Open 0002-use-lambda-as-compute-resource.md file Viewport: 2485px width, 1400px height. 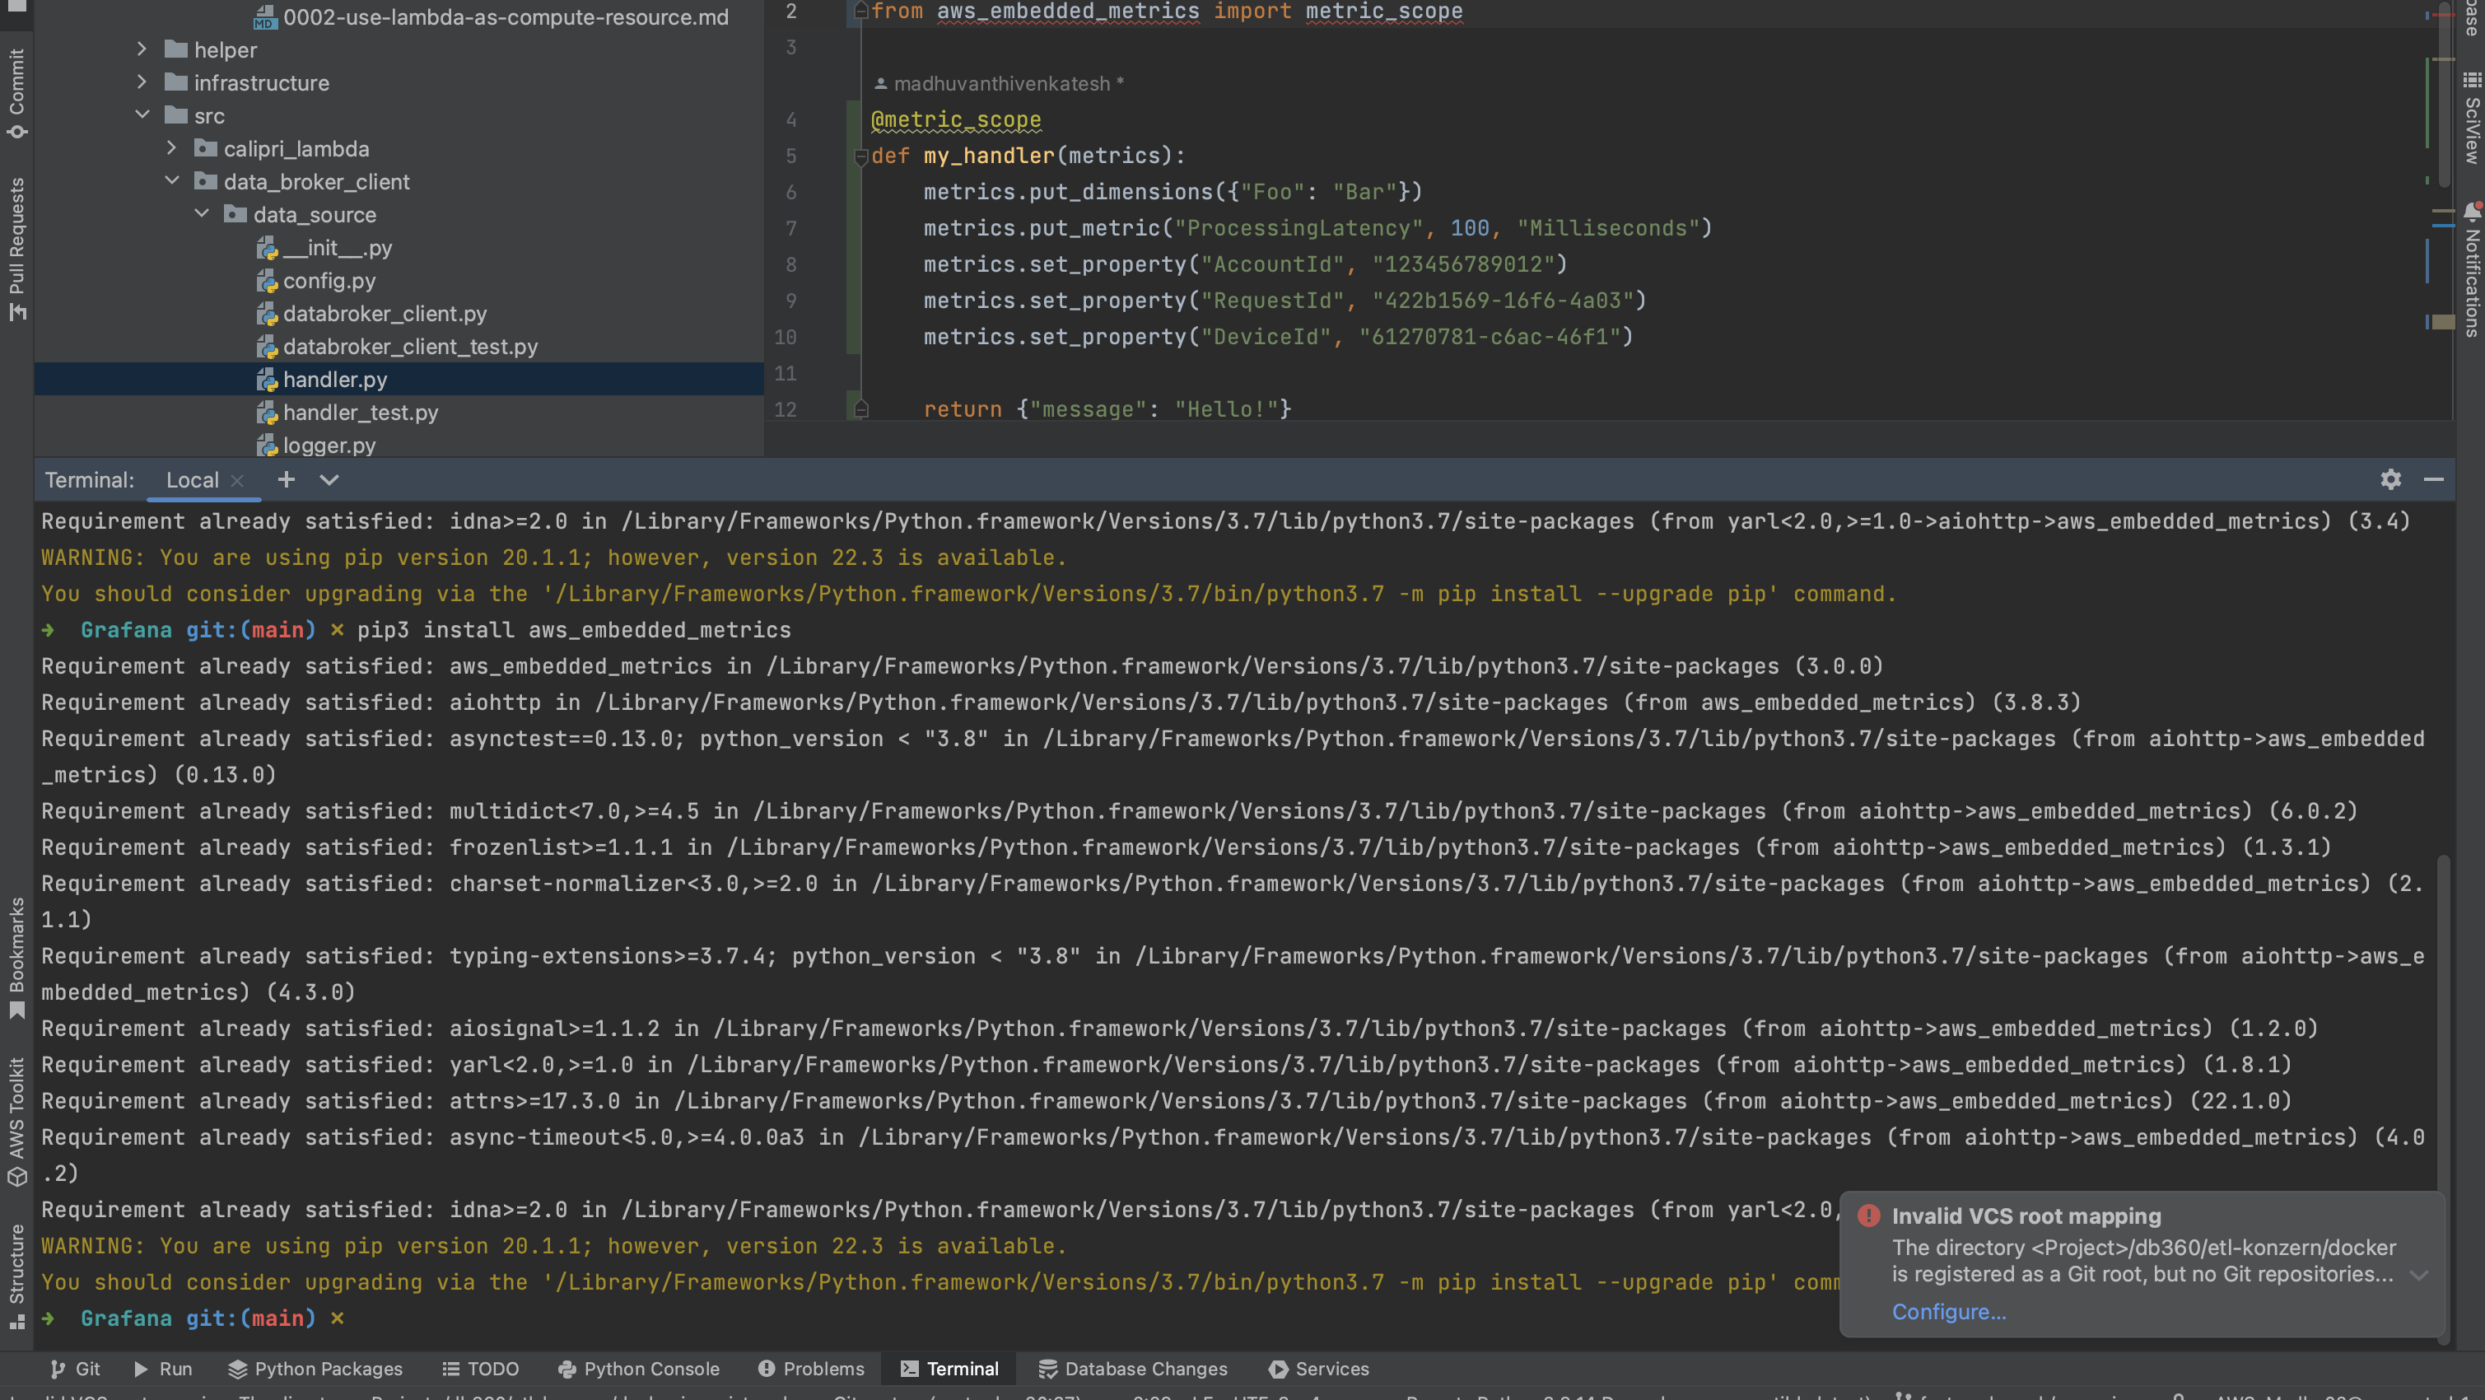(x=506, y=16)
